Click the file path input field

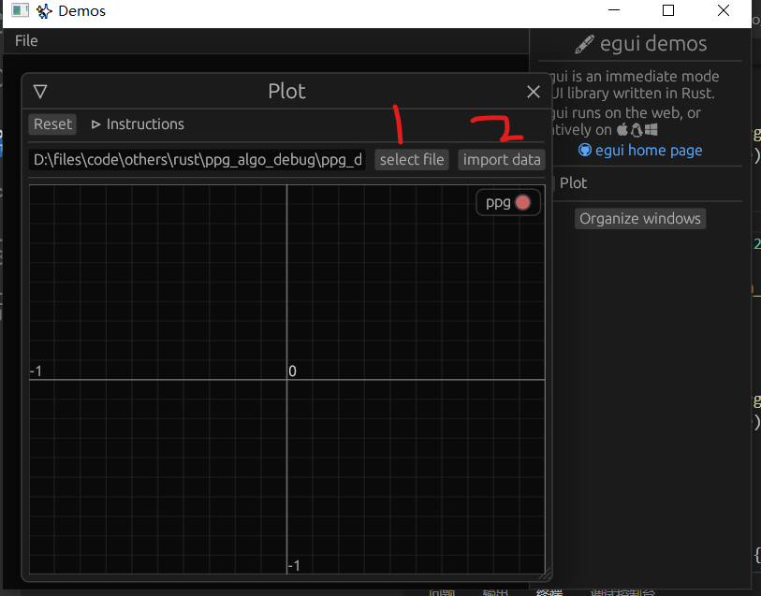198,160
